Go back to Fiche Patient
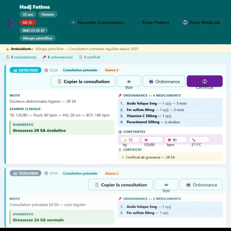 pos(153,23)
